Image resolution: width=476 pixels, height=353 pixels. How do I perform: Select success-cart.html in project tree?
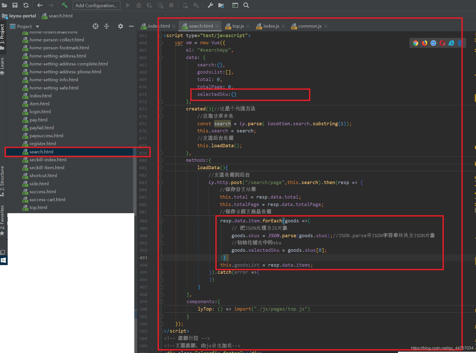point(47,200)
